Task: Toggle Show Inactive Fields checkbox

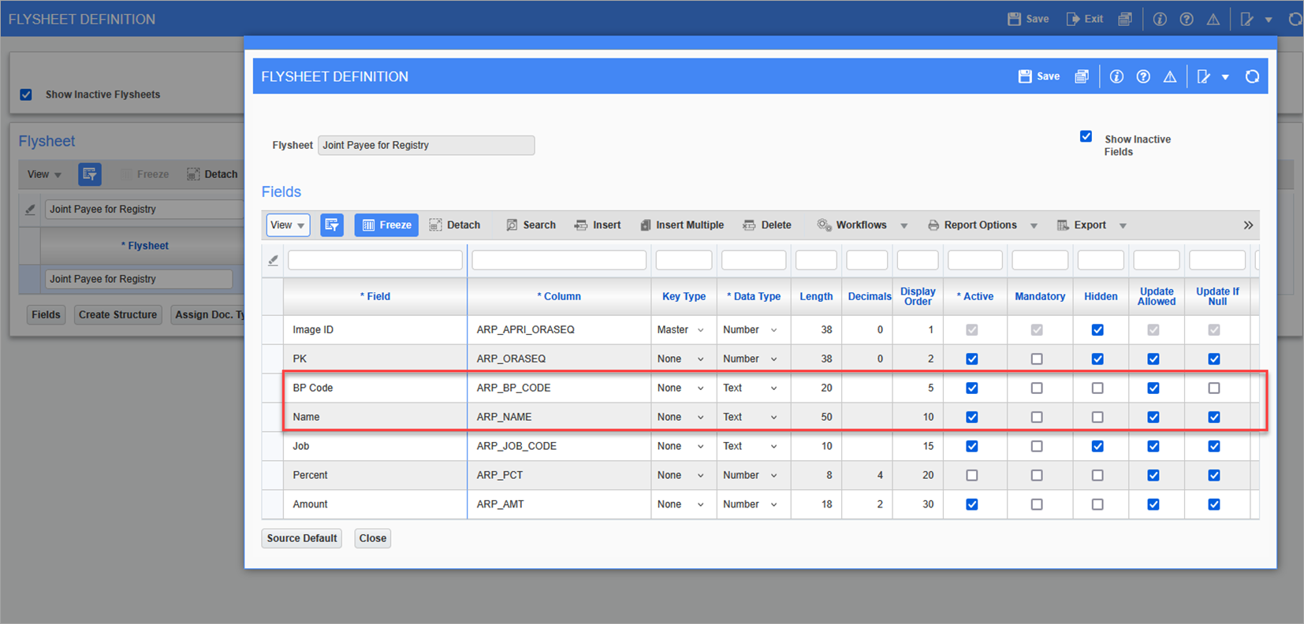Action: (1086, 136)
